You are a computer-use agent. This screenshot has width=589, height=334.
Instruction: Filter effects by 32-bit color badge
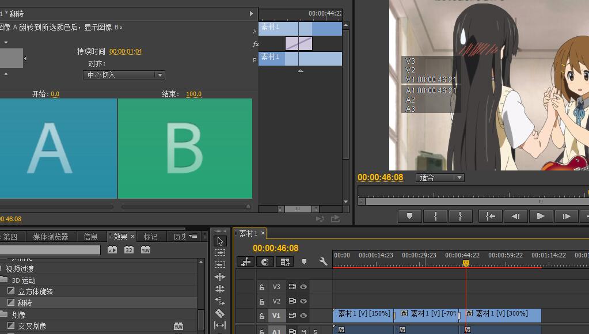129,250
